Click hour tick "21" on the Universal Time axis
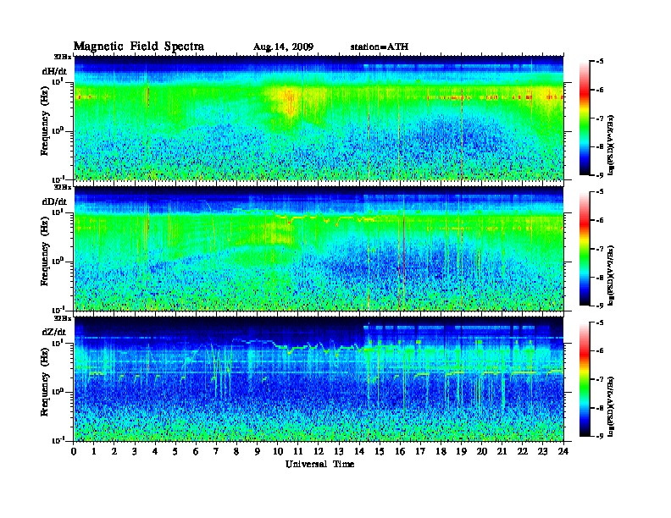The height and width of the screenshot is (518, 671). pos(502,451)
